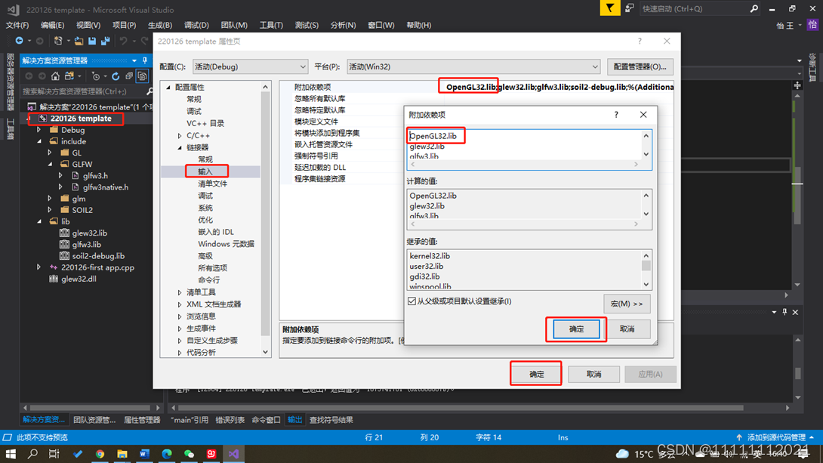Click the Quick Launch search magnifier icon
Viewport: 823px width, 463px height.
(754, 8)
